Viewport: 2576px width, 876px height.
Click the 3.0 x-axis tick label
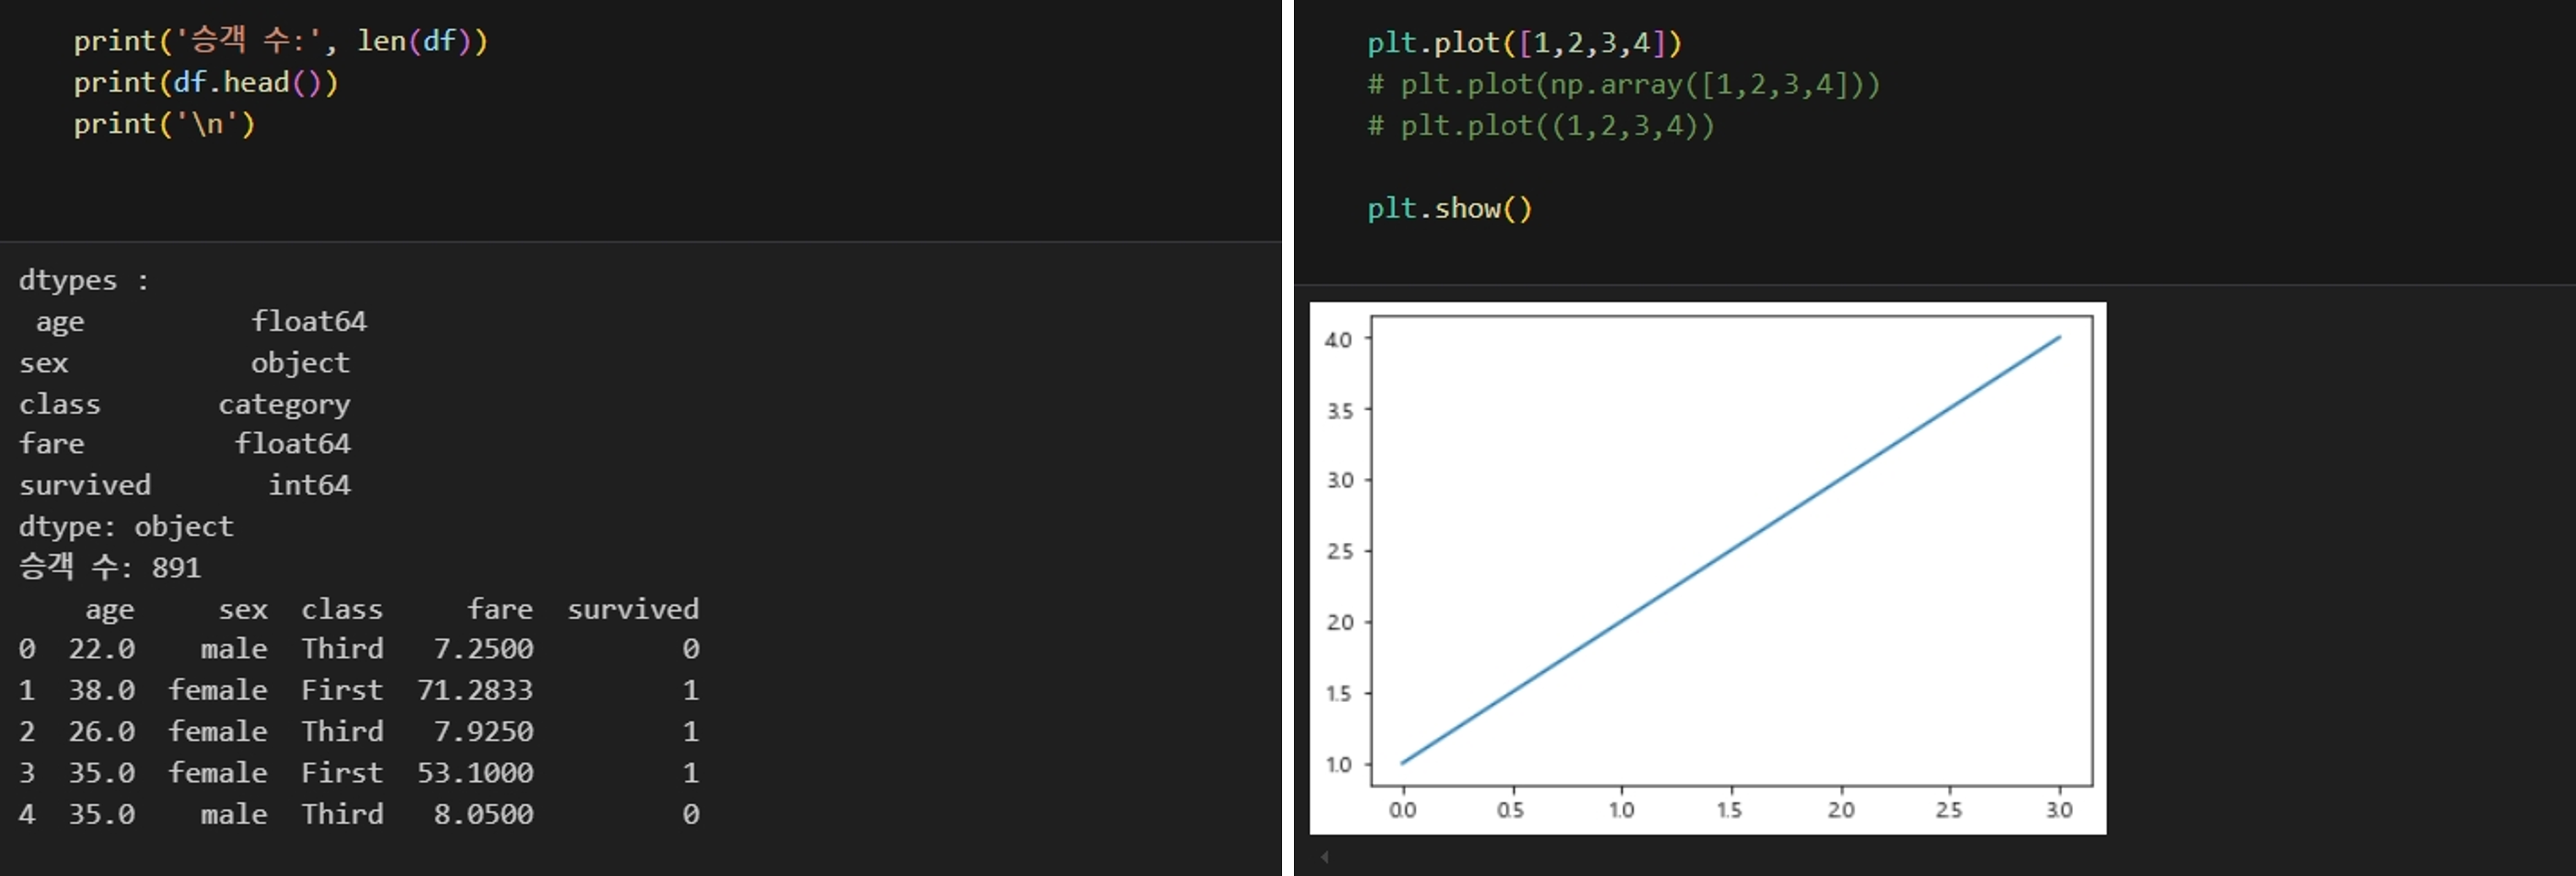pyautogui.click(x=2058, y=810)
